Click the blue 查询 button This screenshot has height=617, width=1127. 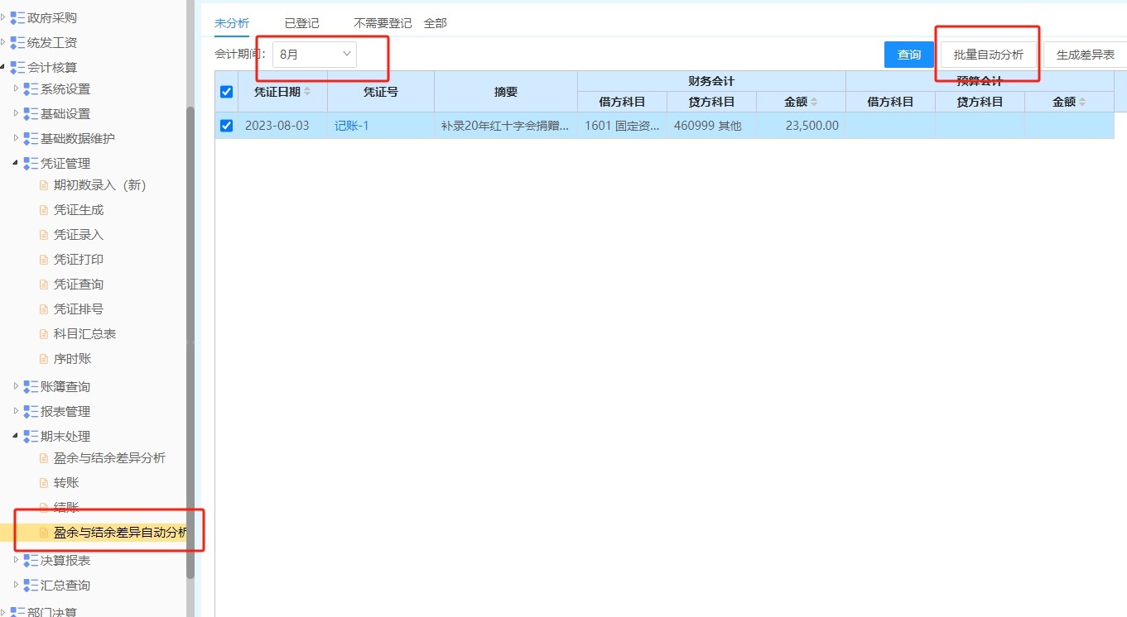(909, 55)
